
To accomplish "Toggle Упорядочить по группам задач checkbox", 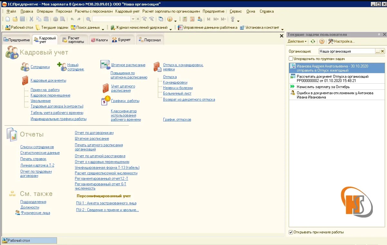I will [x=291, y=59].
